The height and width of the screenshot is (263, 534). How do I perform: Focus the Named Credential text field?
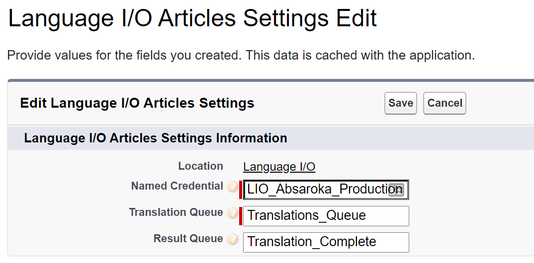tap(317, 190)
